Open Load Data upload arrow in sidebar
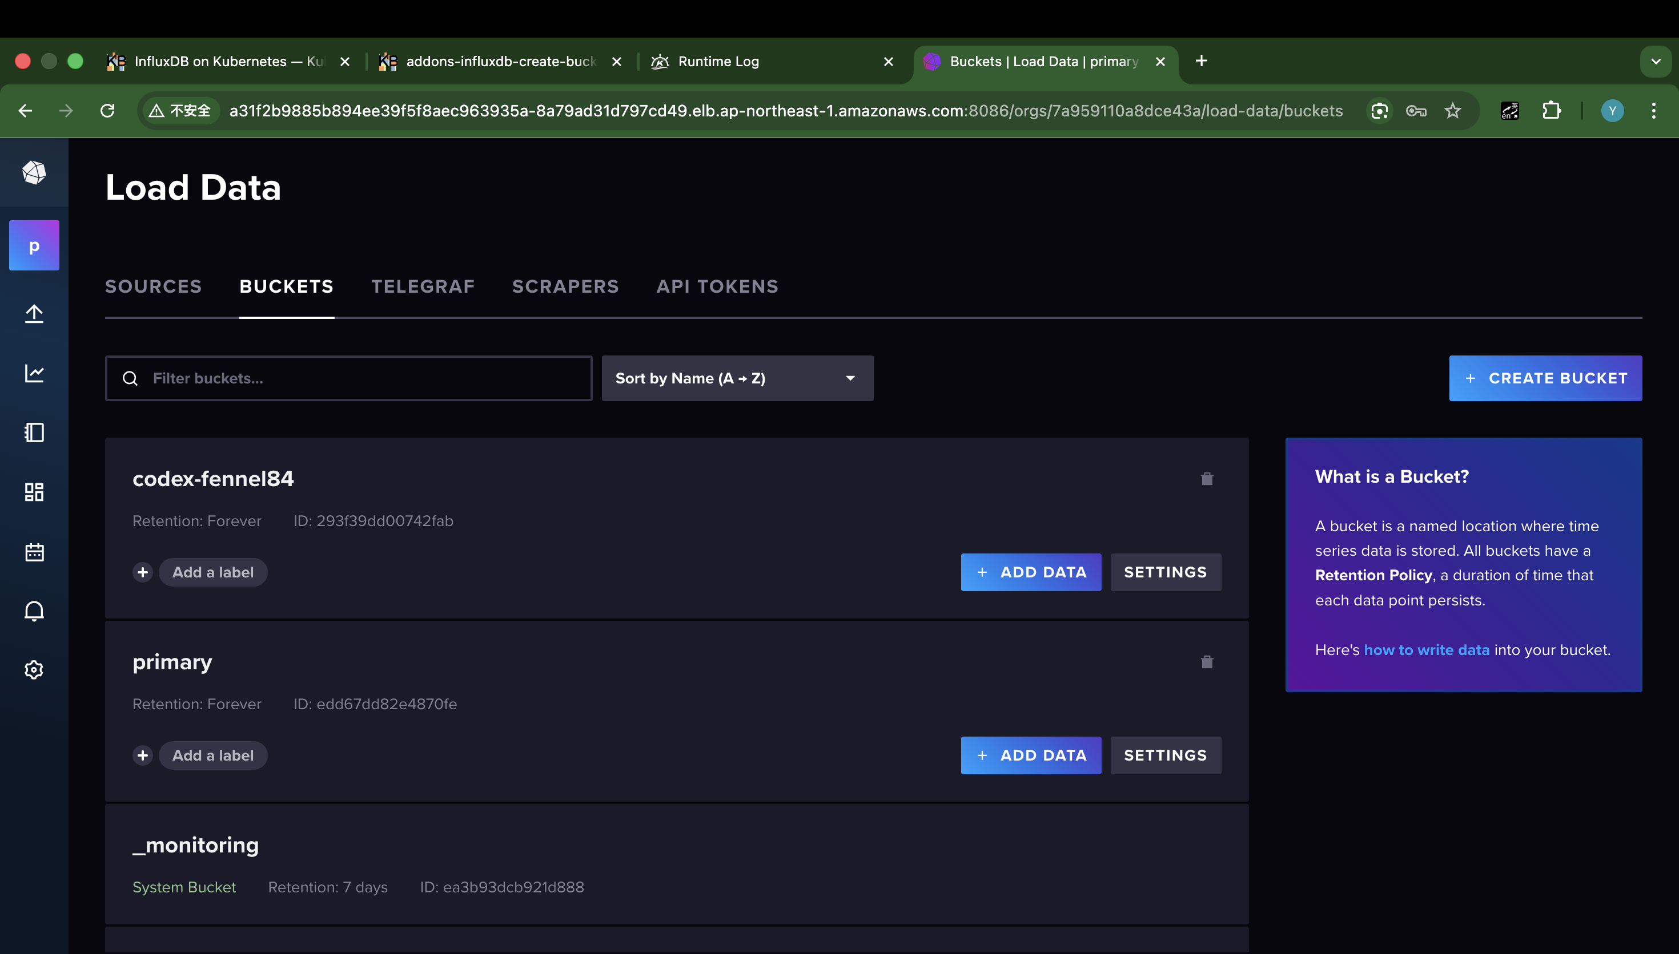 (x=34, y=314)
